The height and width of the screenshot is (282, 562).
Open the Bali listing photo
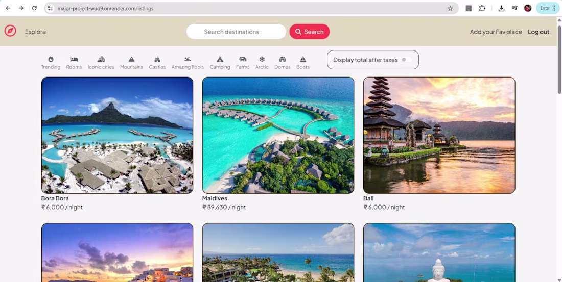pyautogui.click(x=439, y=135)
